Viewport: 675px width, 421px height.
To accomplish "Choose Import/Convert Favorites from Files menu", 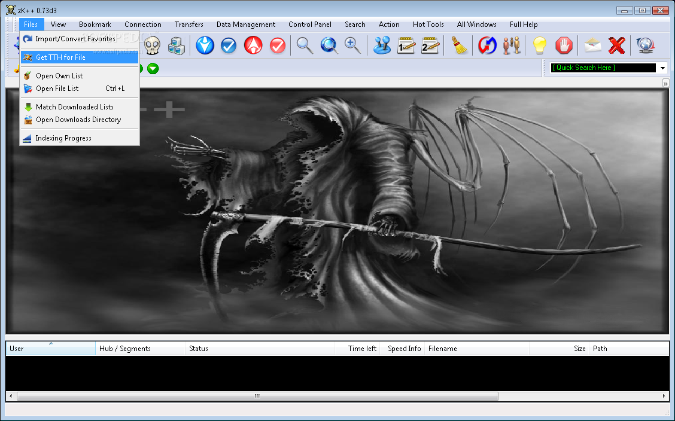I will tap(80, 39).
